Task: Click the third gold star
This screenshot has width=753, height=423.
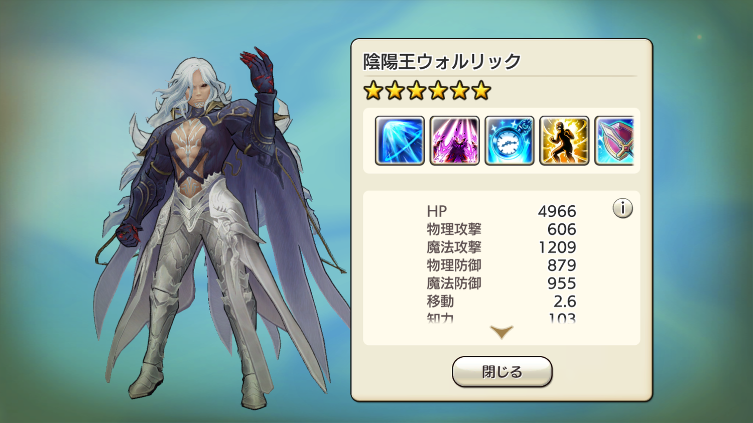Action: coord(416,91)
